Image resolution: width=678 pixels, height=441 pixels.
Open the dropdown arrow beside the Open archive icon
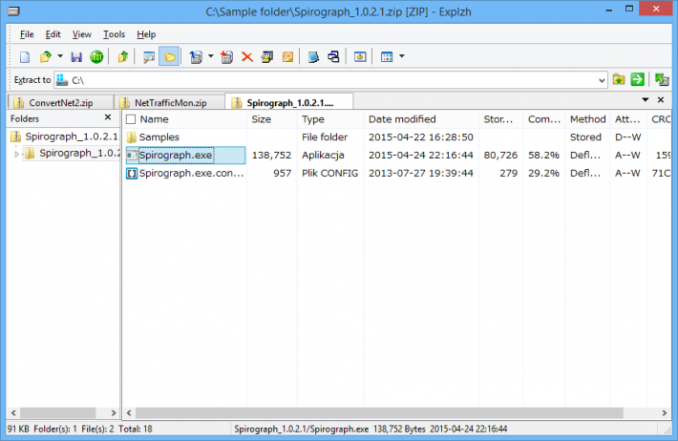click(60, 56)
